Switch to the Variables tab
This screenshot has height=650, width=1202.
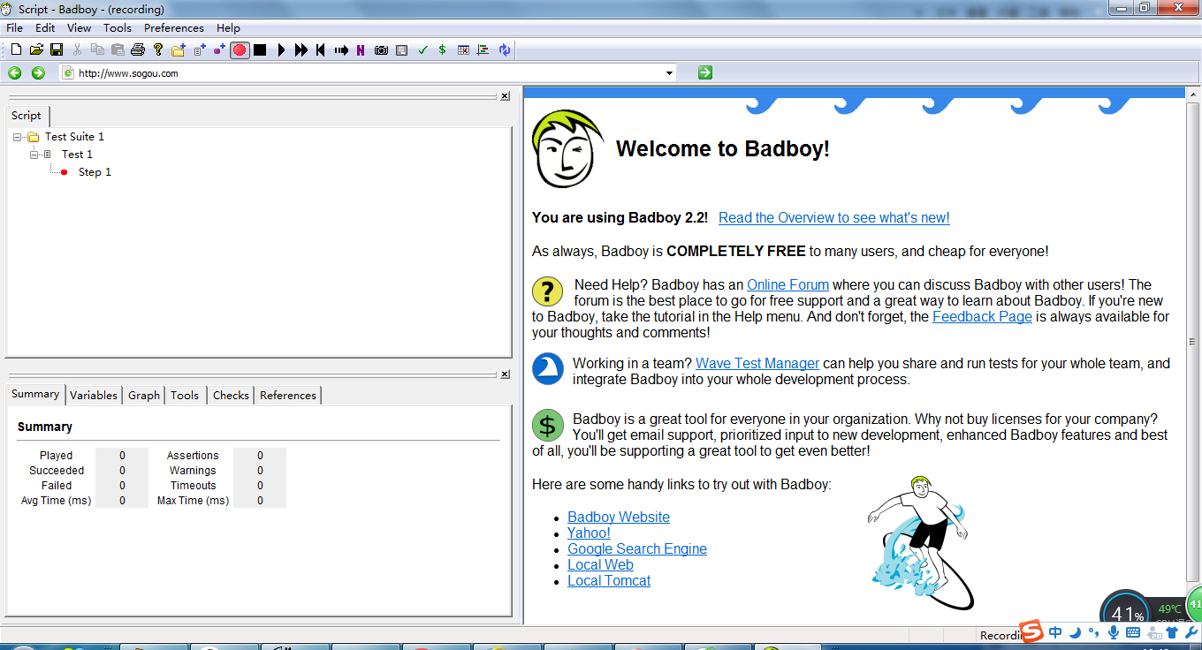tap(94, 396)
